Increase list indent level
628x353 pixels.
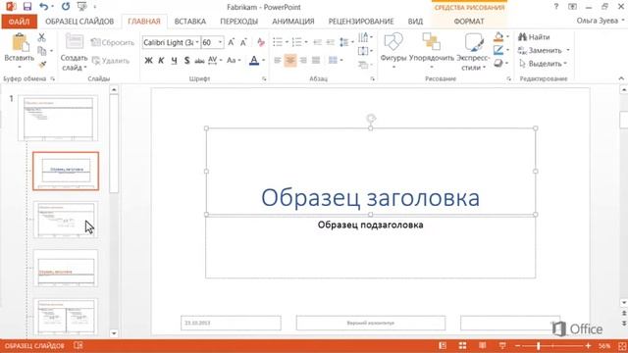coord(330,42)
